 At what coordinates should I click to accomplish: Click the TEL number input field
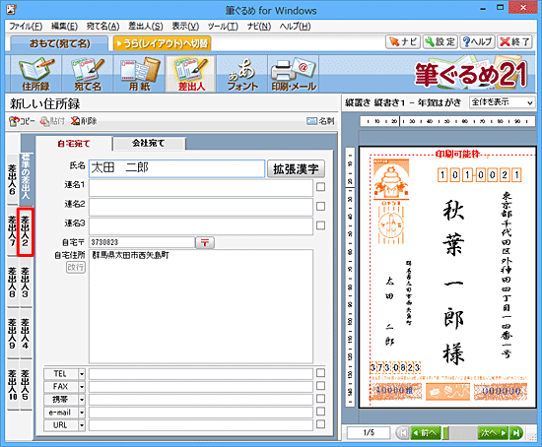[201, 374]
